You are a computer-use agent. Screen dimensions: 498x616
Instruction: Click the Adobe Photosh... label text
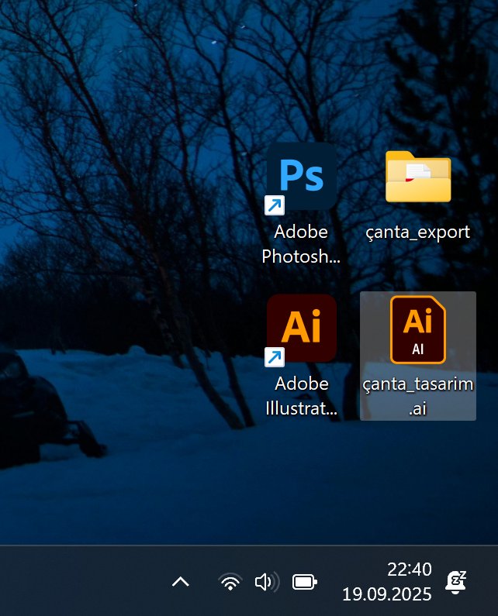coord(301,244)
